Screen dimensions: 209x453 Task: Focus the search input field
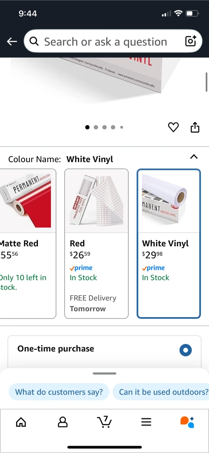tap(106, 42)
